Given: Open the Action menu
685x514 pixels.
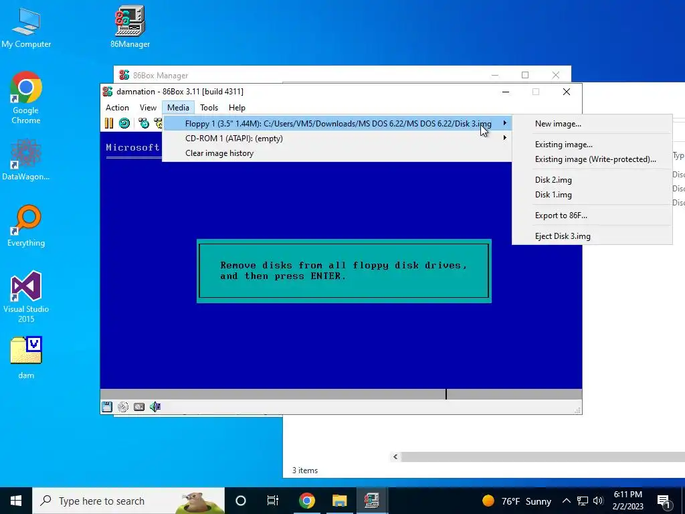Looking at the screenshot, I should (x=117, y=108).
